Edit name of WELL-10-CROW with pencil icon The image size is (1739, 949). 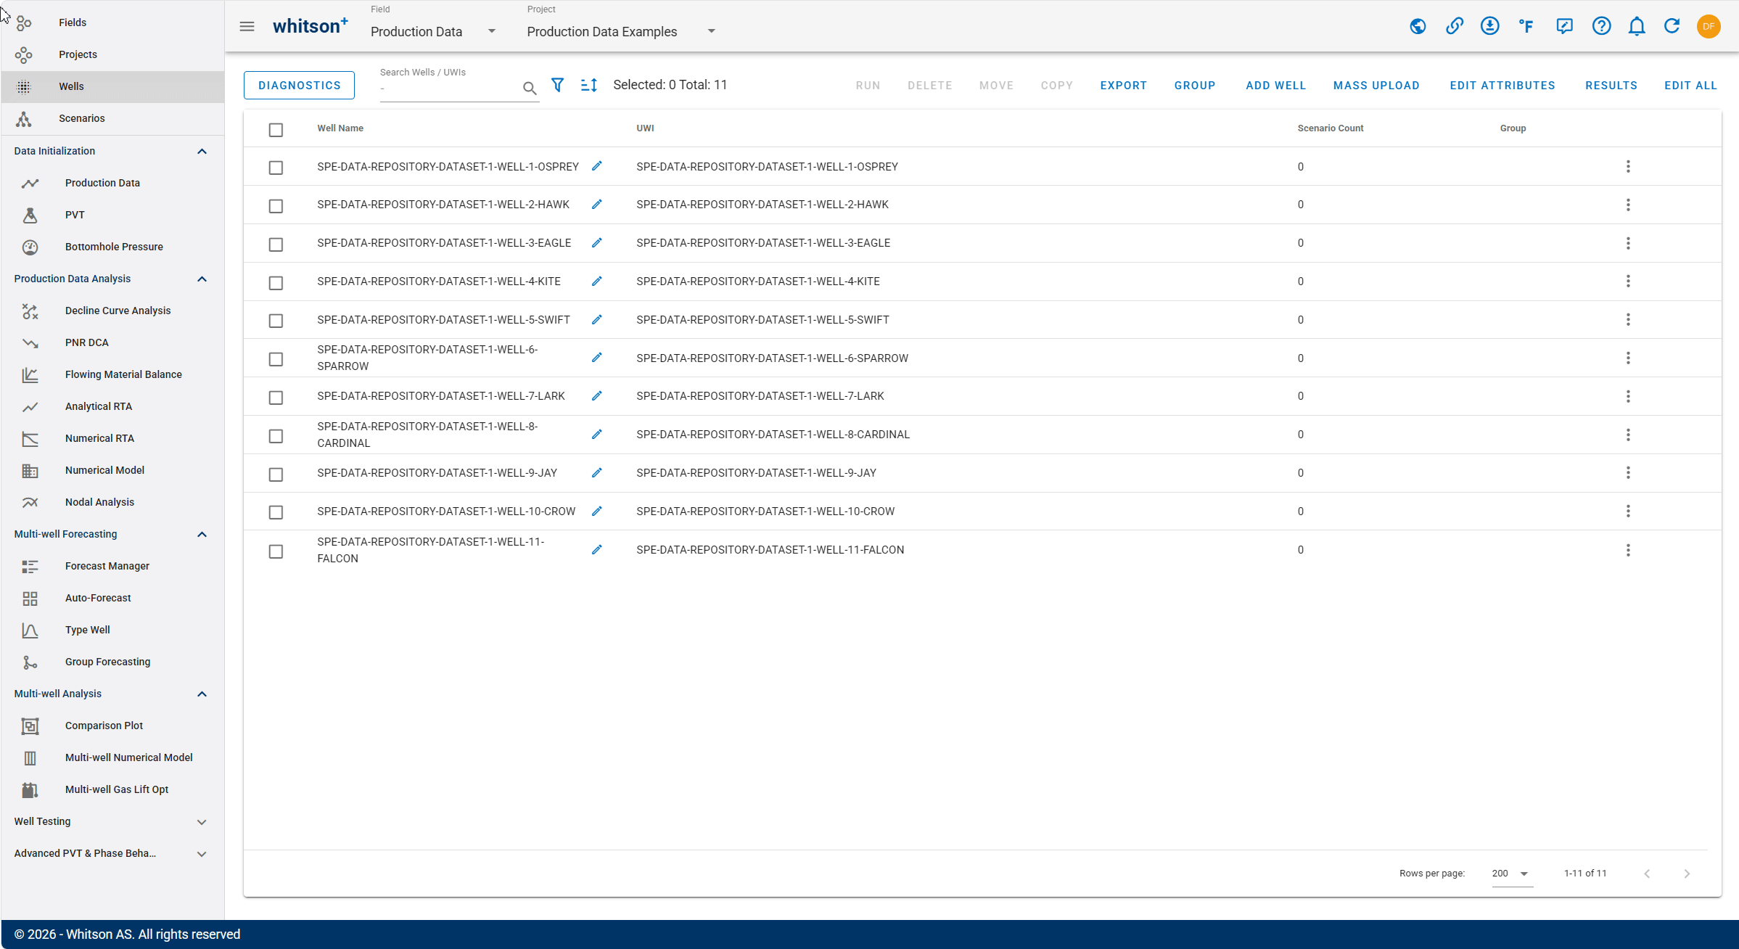pos(596,512)
